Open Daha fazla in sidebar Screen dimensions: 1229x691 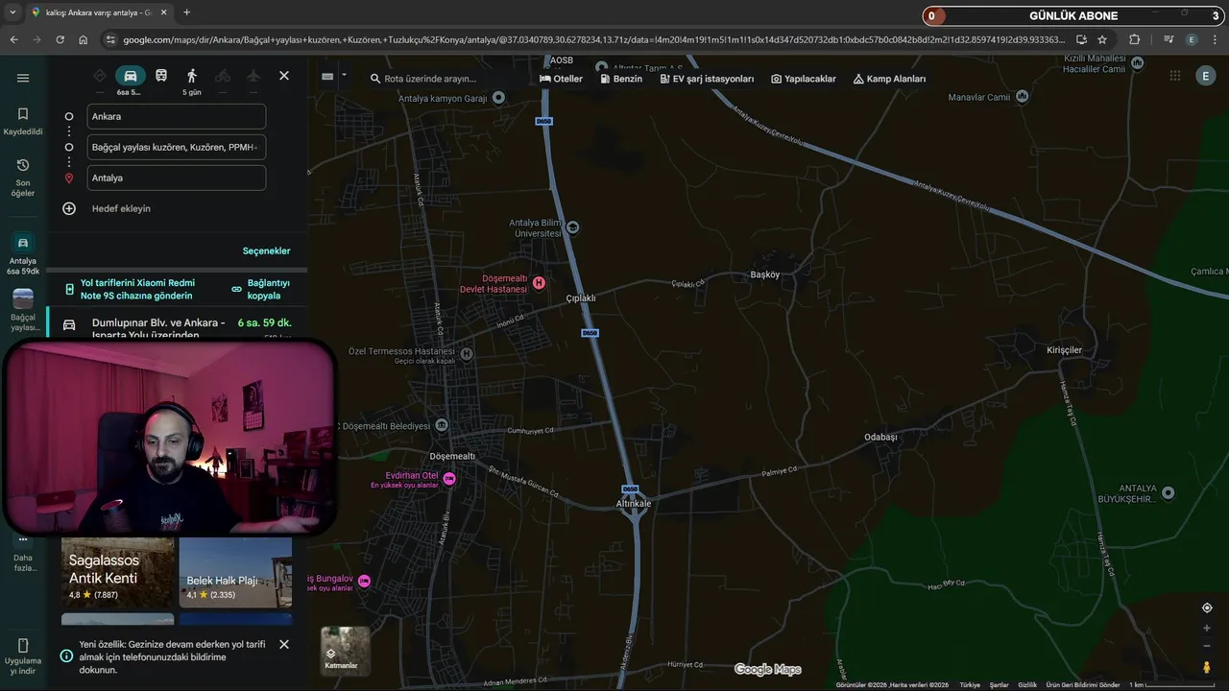23,557
